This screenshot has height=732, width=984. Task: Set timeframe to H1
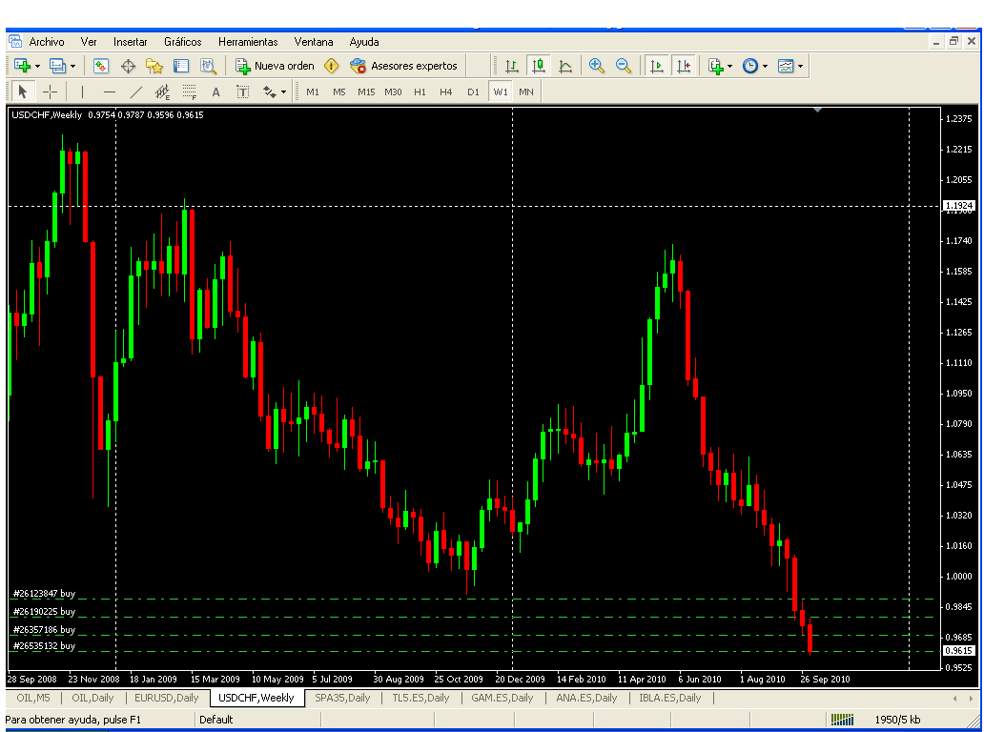[x=420, y=92]
